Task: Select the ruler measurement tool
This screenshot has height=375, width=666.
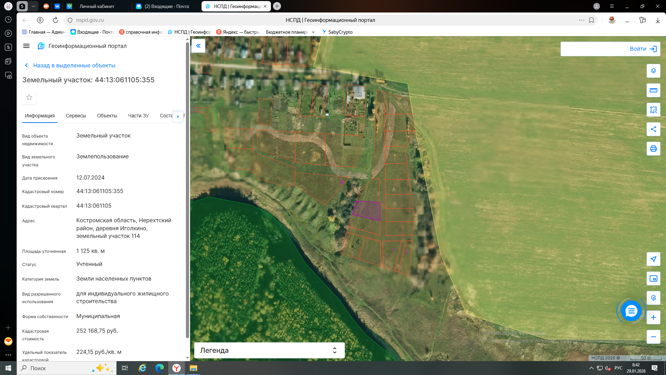Action: (x=654, y=90)
